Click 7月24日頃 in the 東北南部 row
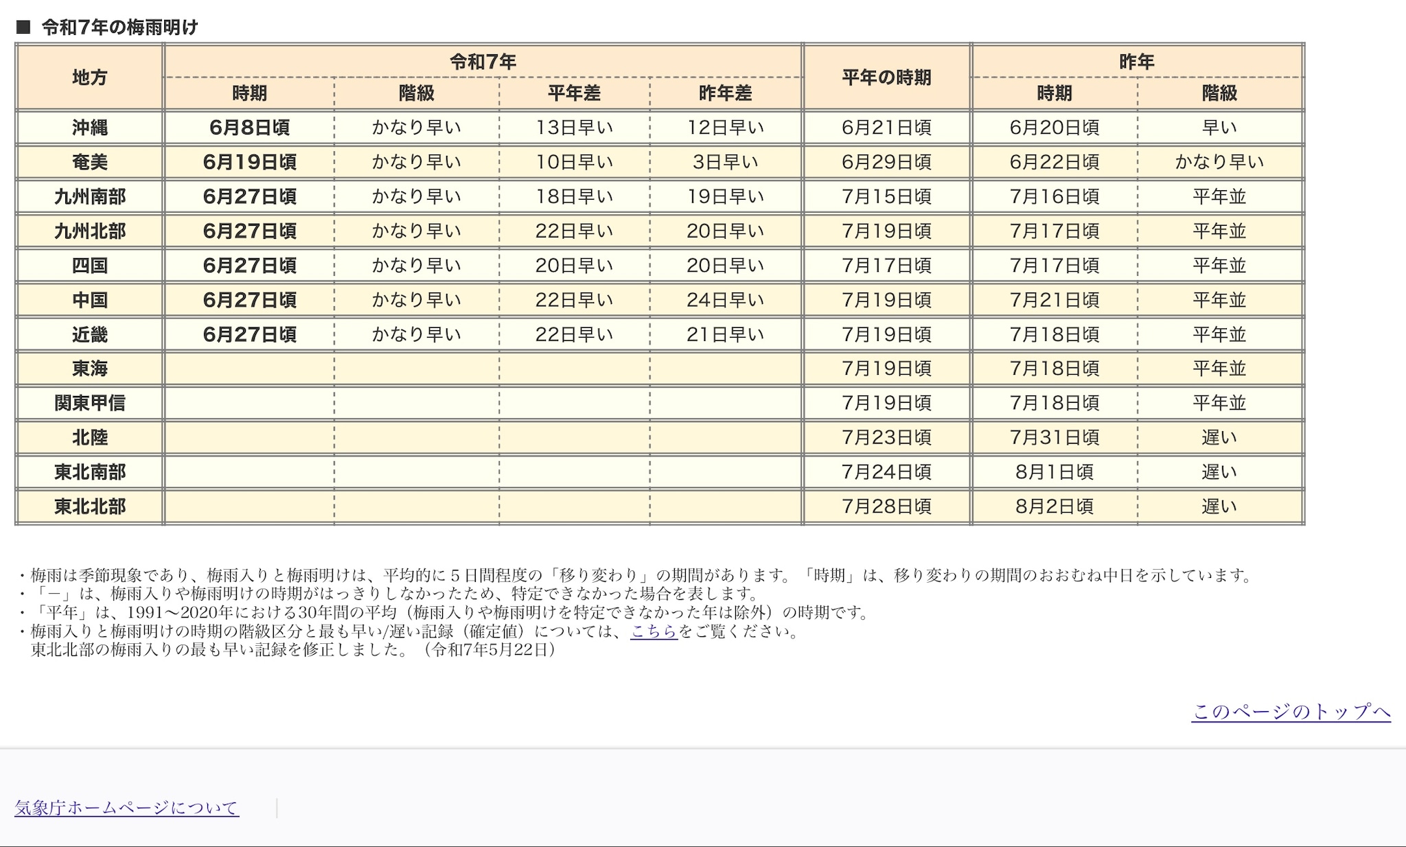 tap(886, 472)
